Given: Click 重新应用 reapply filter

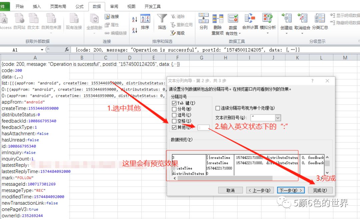Looking at the screenshot, I should pos(181,25).
